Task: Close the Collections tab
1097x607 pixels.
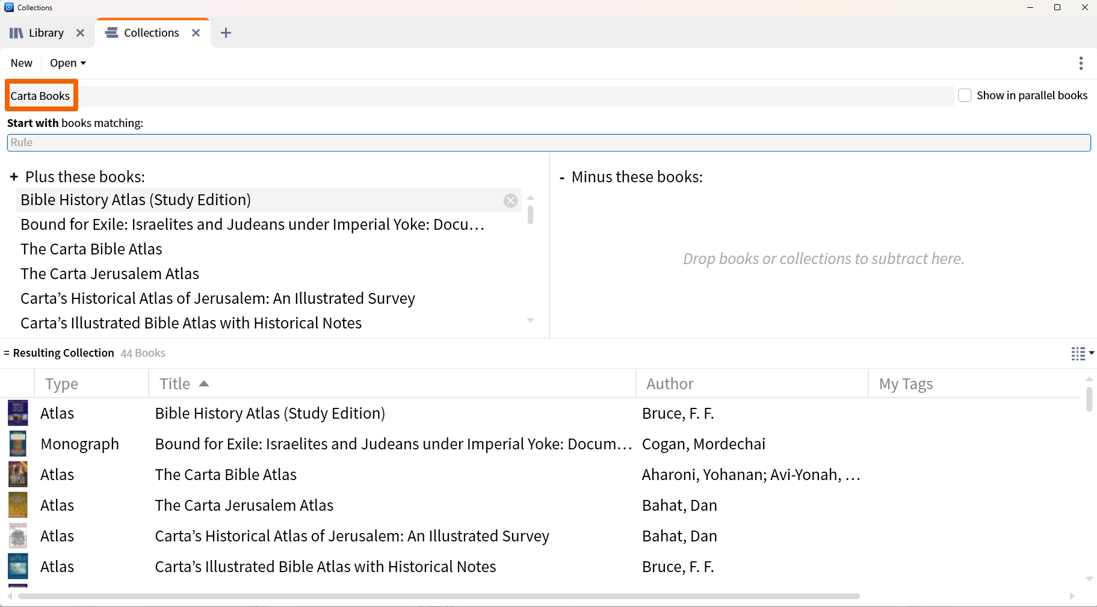Action: 196,33
